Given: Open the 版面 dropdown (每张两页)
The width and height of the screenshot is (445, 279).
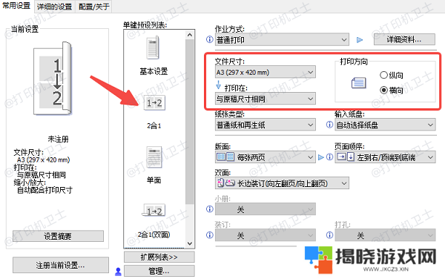Looking at the screenshot, I should tap(265, 157).
